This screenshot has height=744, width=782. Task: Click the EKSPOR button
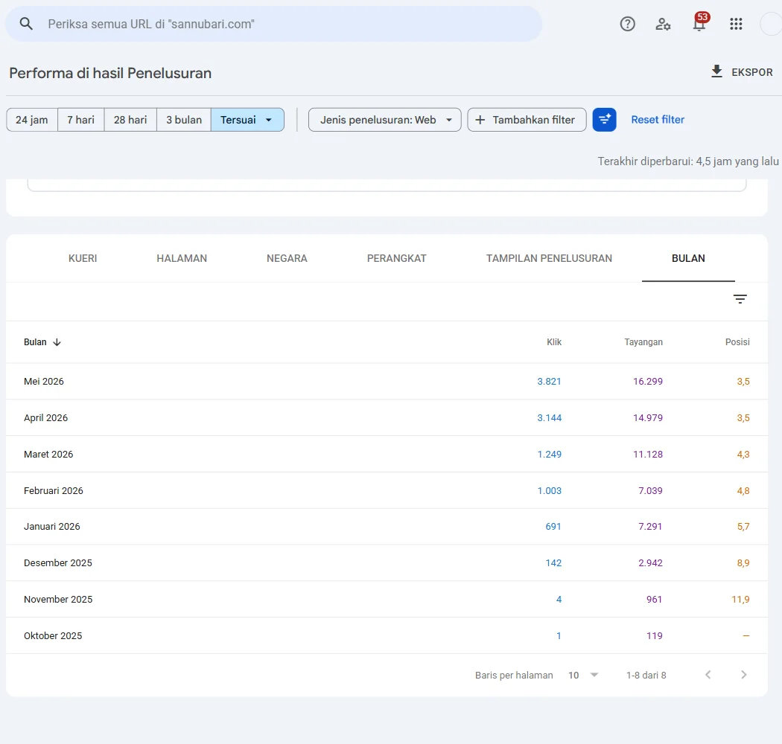(x=742, y=71)
